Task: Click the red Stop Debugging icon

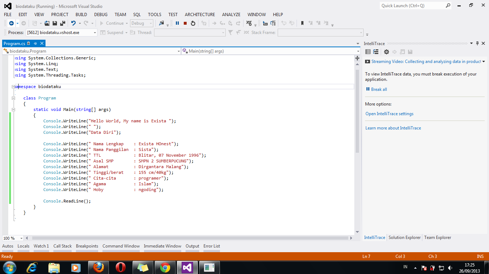Action: [x=185, y=23]
